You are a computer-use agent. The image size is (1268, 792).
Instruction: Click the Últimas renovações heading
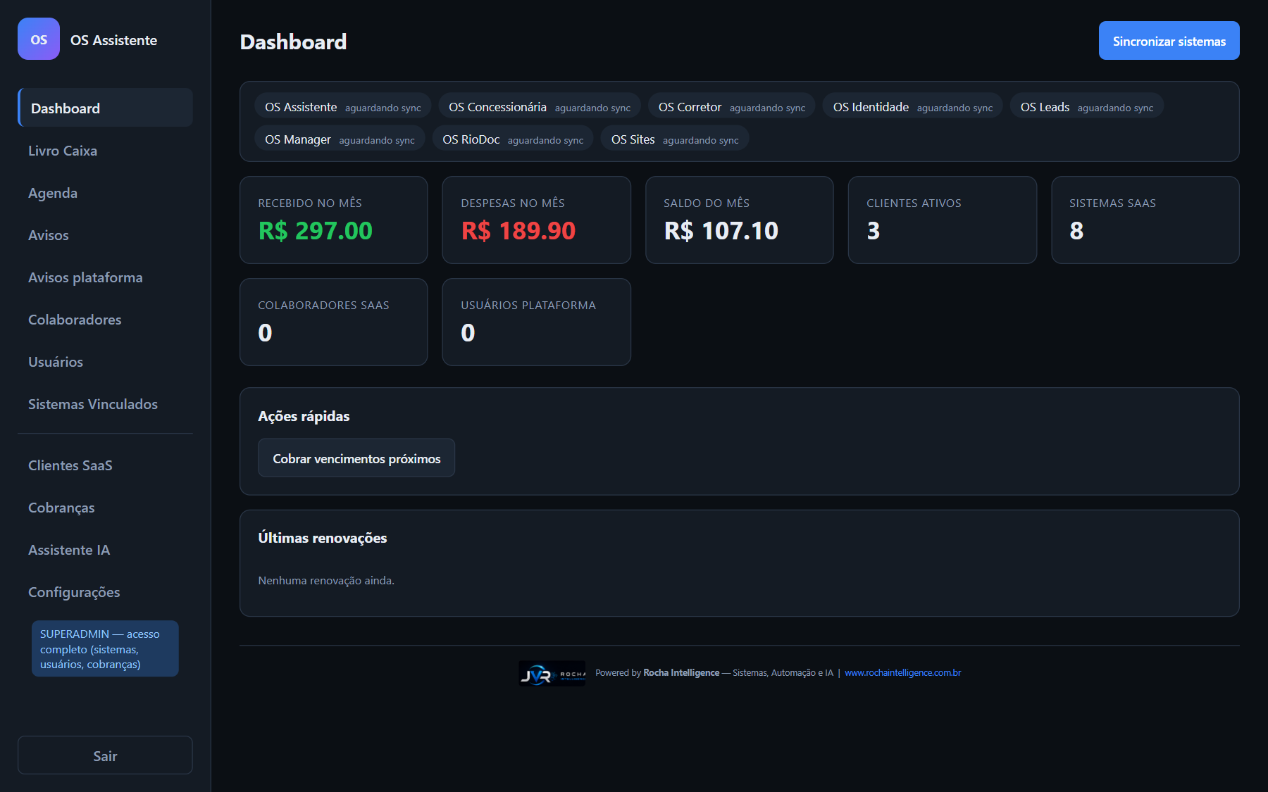click(323, 538)
